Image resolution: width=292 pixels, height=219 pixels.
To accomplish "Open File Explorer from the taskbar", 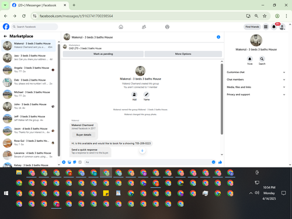I will [x=19, y=173].
